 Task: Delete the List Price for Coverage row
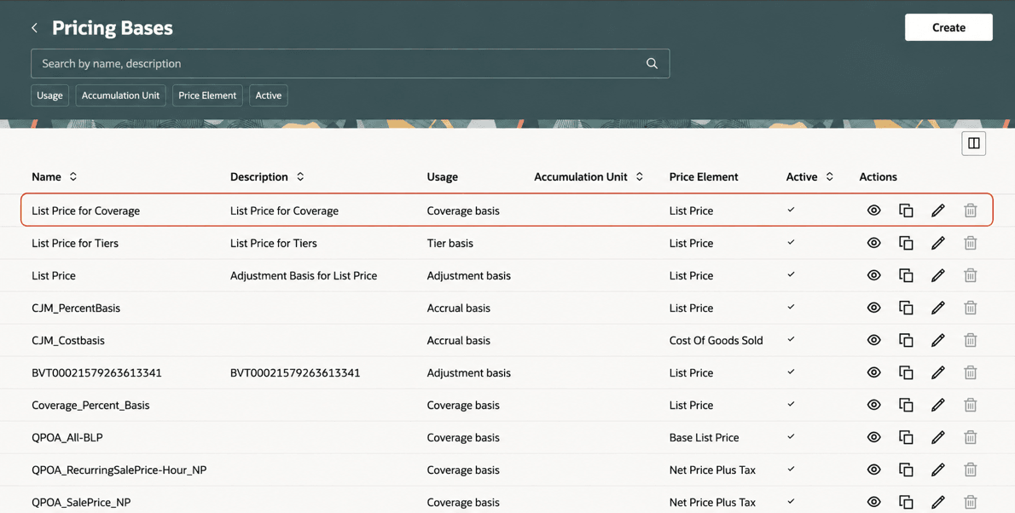tap(971, 210)
